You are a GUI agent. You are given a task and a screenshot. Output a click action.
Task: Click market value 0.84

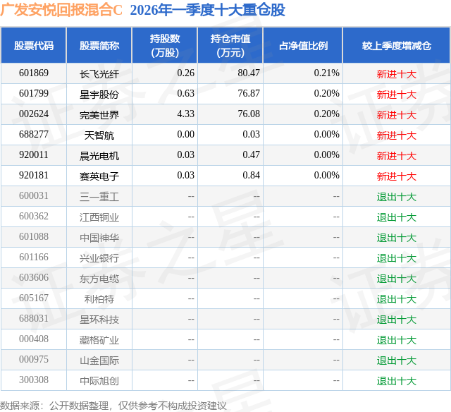251,176
